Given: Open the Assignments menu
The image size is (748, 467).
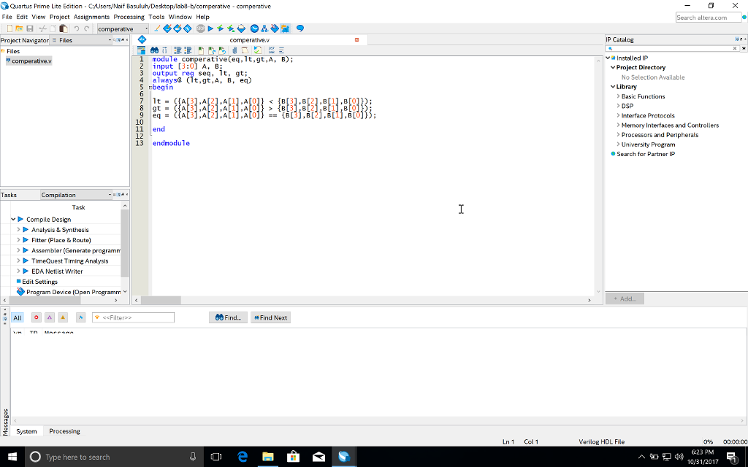Looking at the screenshot, I should (91, 17).
